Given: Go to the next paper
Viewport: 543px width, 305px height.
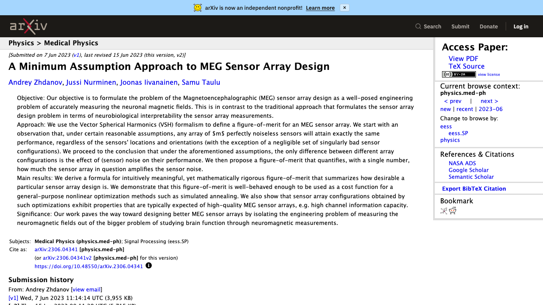Looking at the screenshot, I should coord(489,101).
